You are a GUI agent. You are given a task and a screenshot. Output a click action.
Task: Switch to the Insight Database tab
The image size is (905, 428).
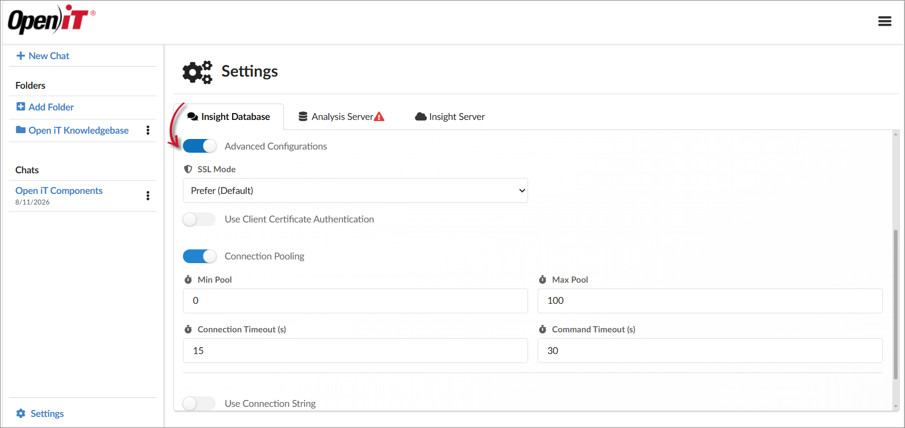click(229, 117)
